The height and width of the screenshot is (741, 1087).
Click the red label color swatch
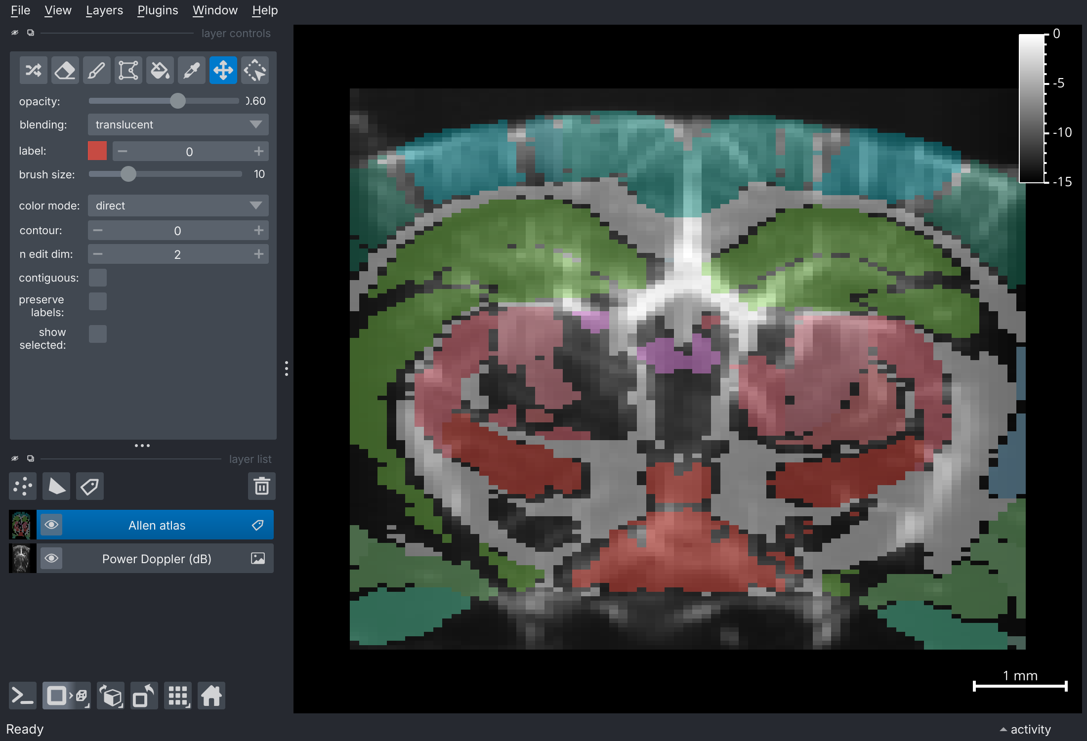(97, 151)
